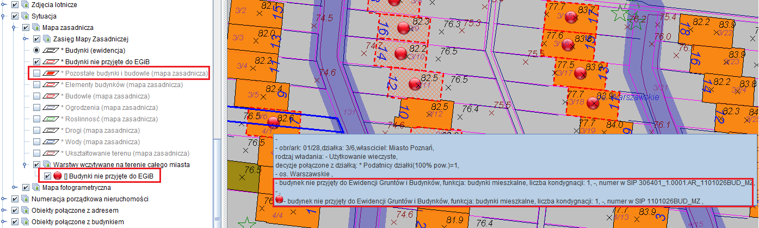The image size is (759, 228).
Task: Uncheck the Zdjęcia lotnicze layer checkbox
Action: point(15,4)
